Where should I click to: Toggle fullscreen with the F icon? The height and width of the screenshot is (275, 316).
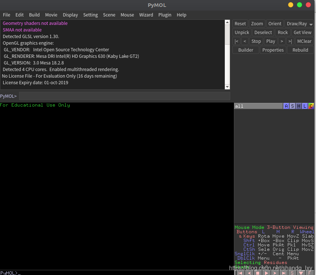[x=309, y=273]
